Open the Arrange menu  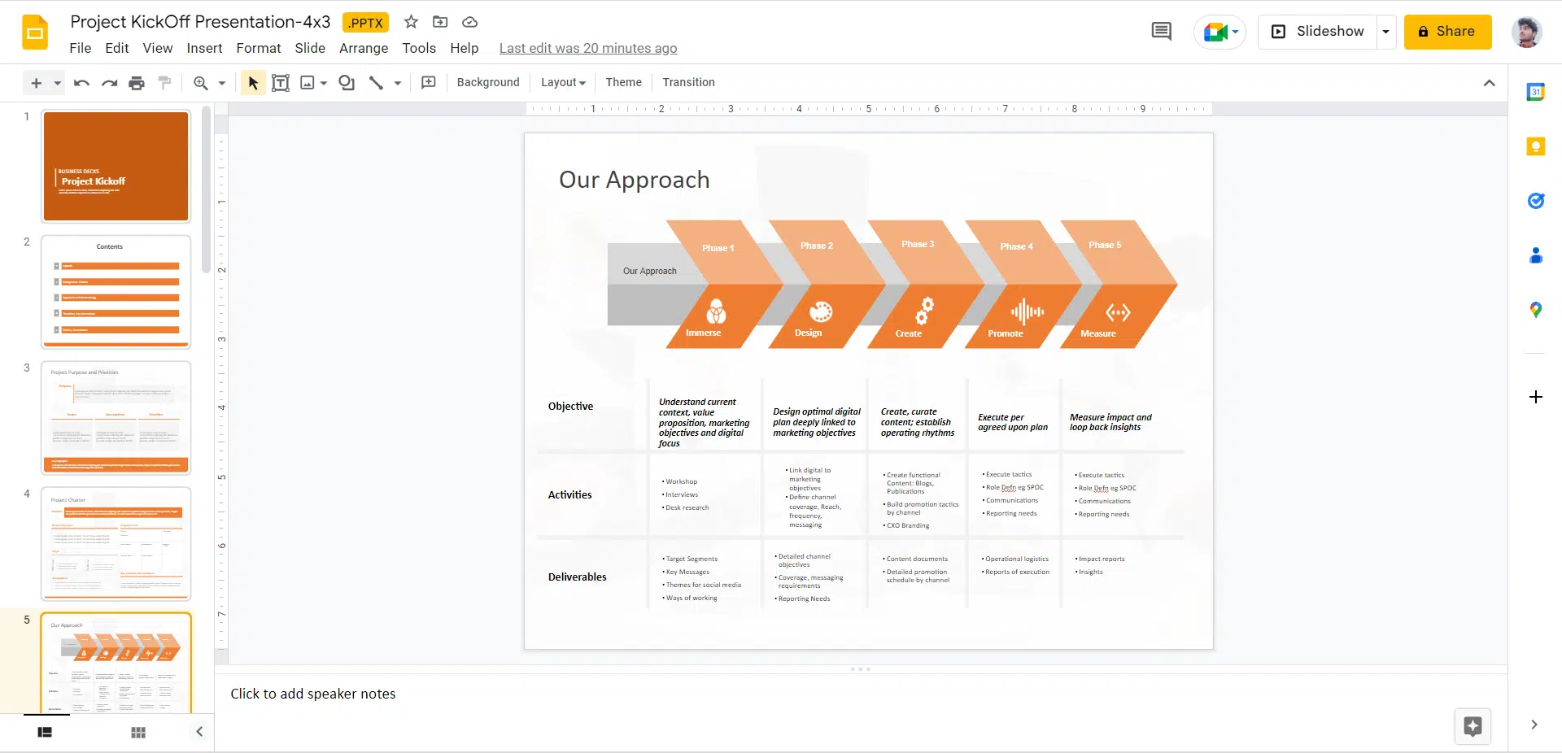363,48
